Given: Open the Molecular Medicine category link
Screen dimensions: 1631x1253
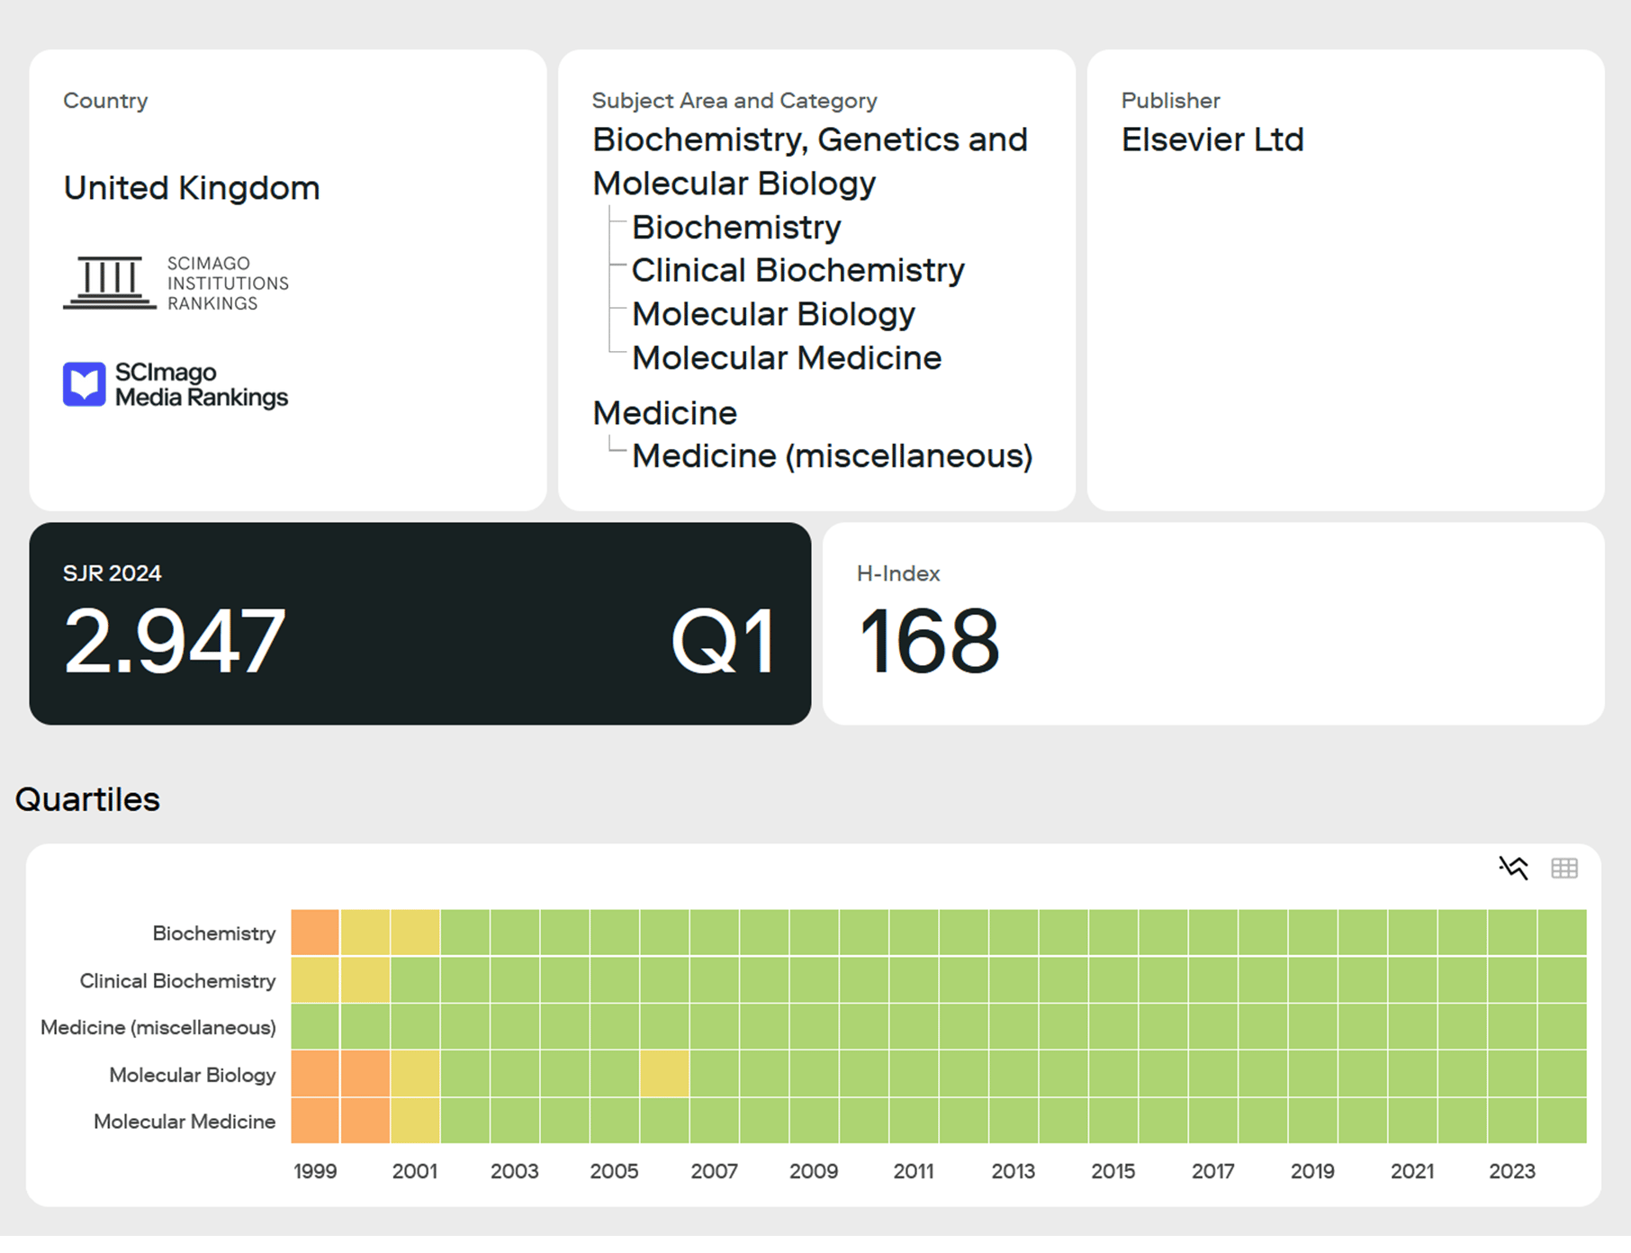Looking at the screenshot, I should tap(786, 358).
